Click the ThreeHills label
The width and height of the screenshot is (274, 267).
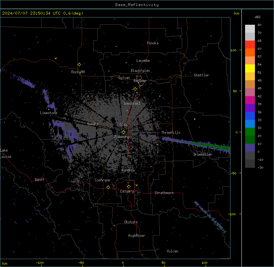(x=171, y=133)
